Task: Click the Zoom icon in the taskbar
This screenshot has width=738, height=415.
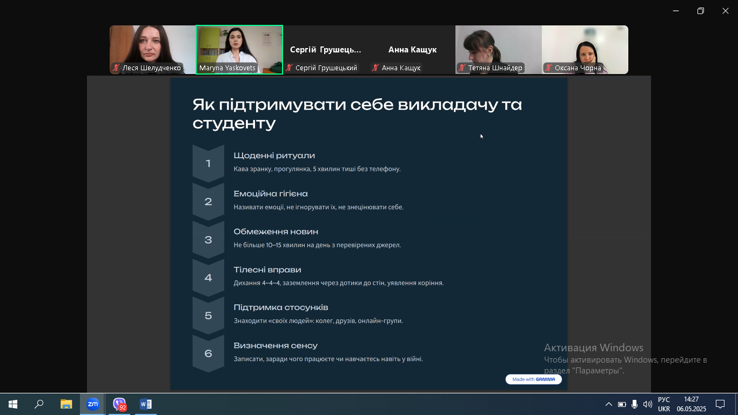Action: coord(93,404)
